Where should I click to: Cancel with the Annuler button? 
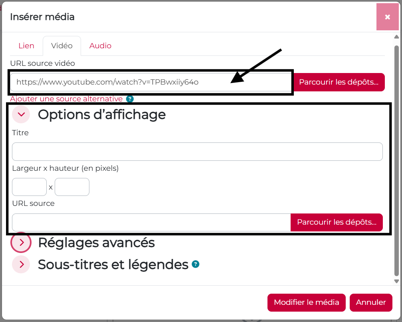pyautogui.click(x=371, y=302)
